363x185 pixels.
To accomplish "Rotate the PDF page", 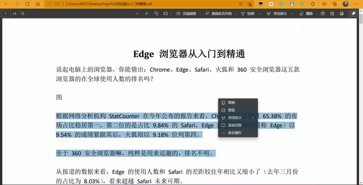I will point(156,14).
